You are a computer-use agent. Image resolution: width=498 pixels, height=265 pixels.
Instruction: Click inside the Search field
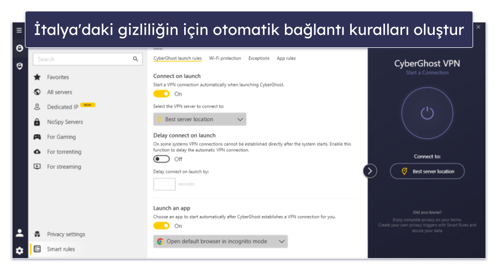click(88, 59)
